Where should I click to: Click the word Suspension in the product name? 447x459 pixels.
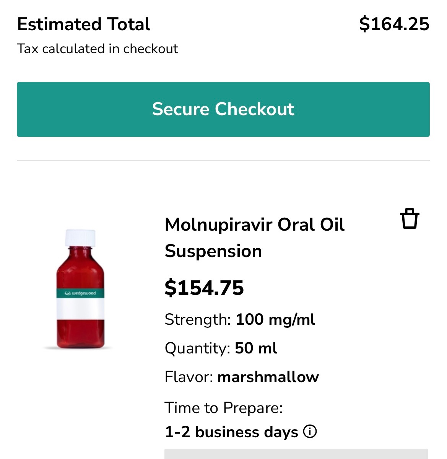[213, 252]
